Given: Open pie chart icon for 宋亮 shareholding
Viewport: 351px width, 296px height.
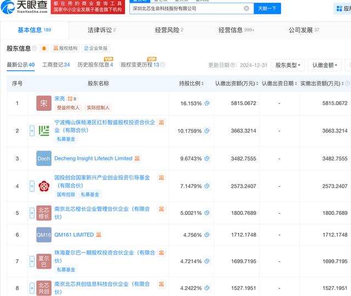Looking at the screenshot, I should click(x=207, y=103).
